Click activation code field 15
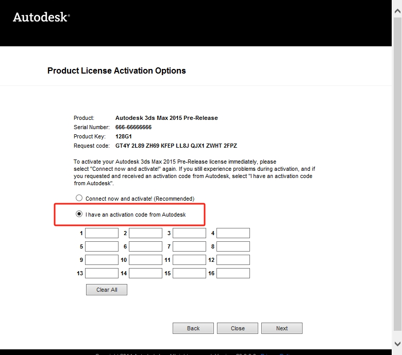The width and height of the screenshot is (402, 355). point(189,273)
